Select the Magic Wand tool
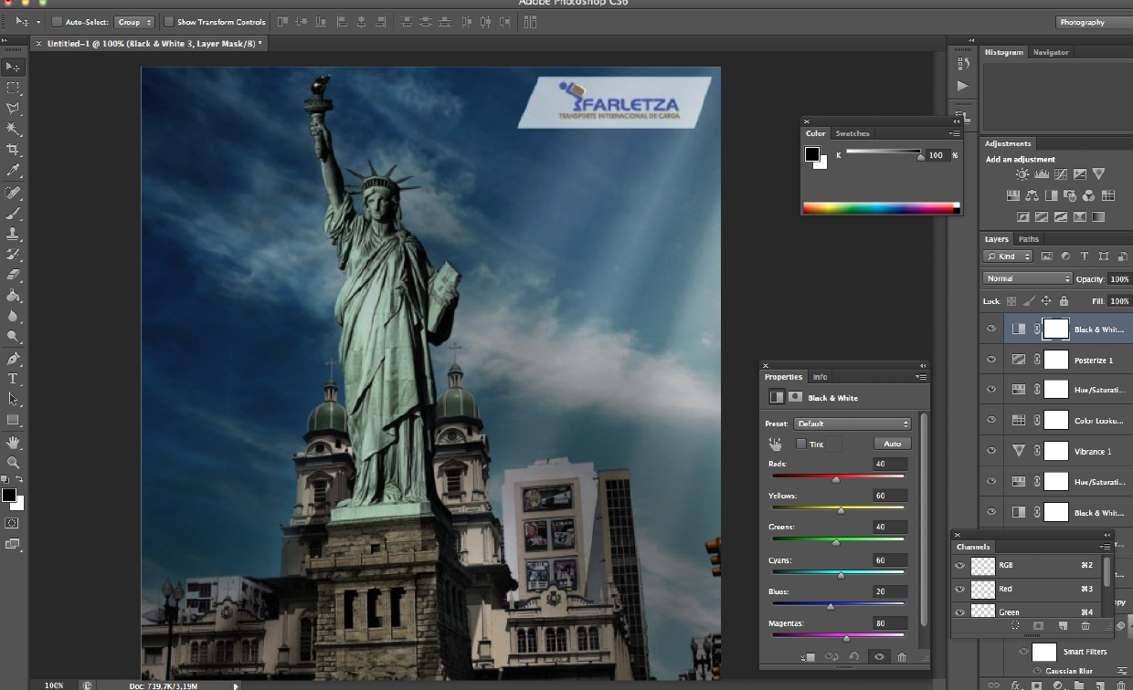 [13, 129]
